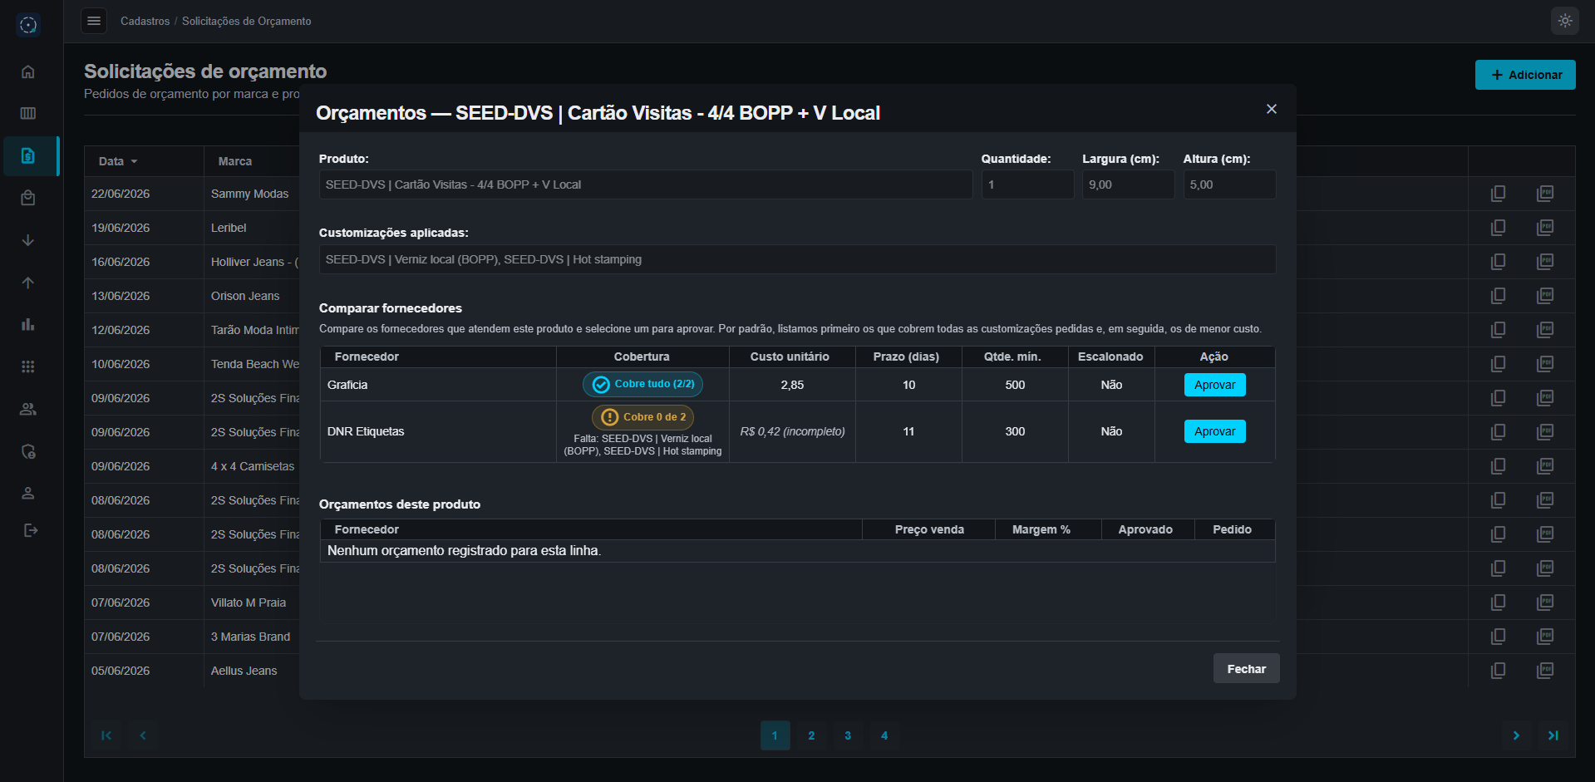Click the Largura (cm) input field
The height and width of the screenshot is (782, 1595).
[1128, 184]
